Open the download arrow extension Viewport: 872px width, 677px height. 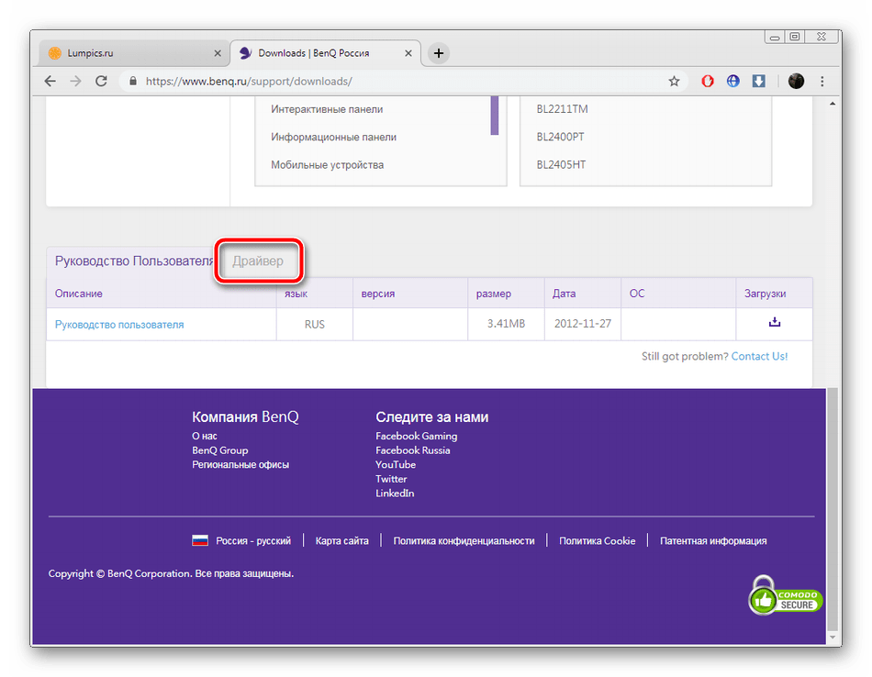pyautogui.click(x=759, y=81)
